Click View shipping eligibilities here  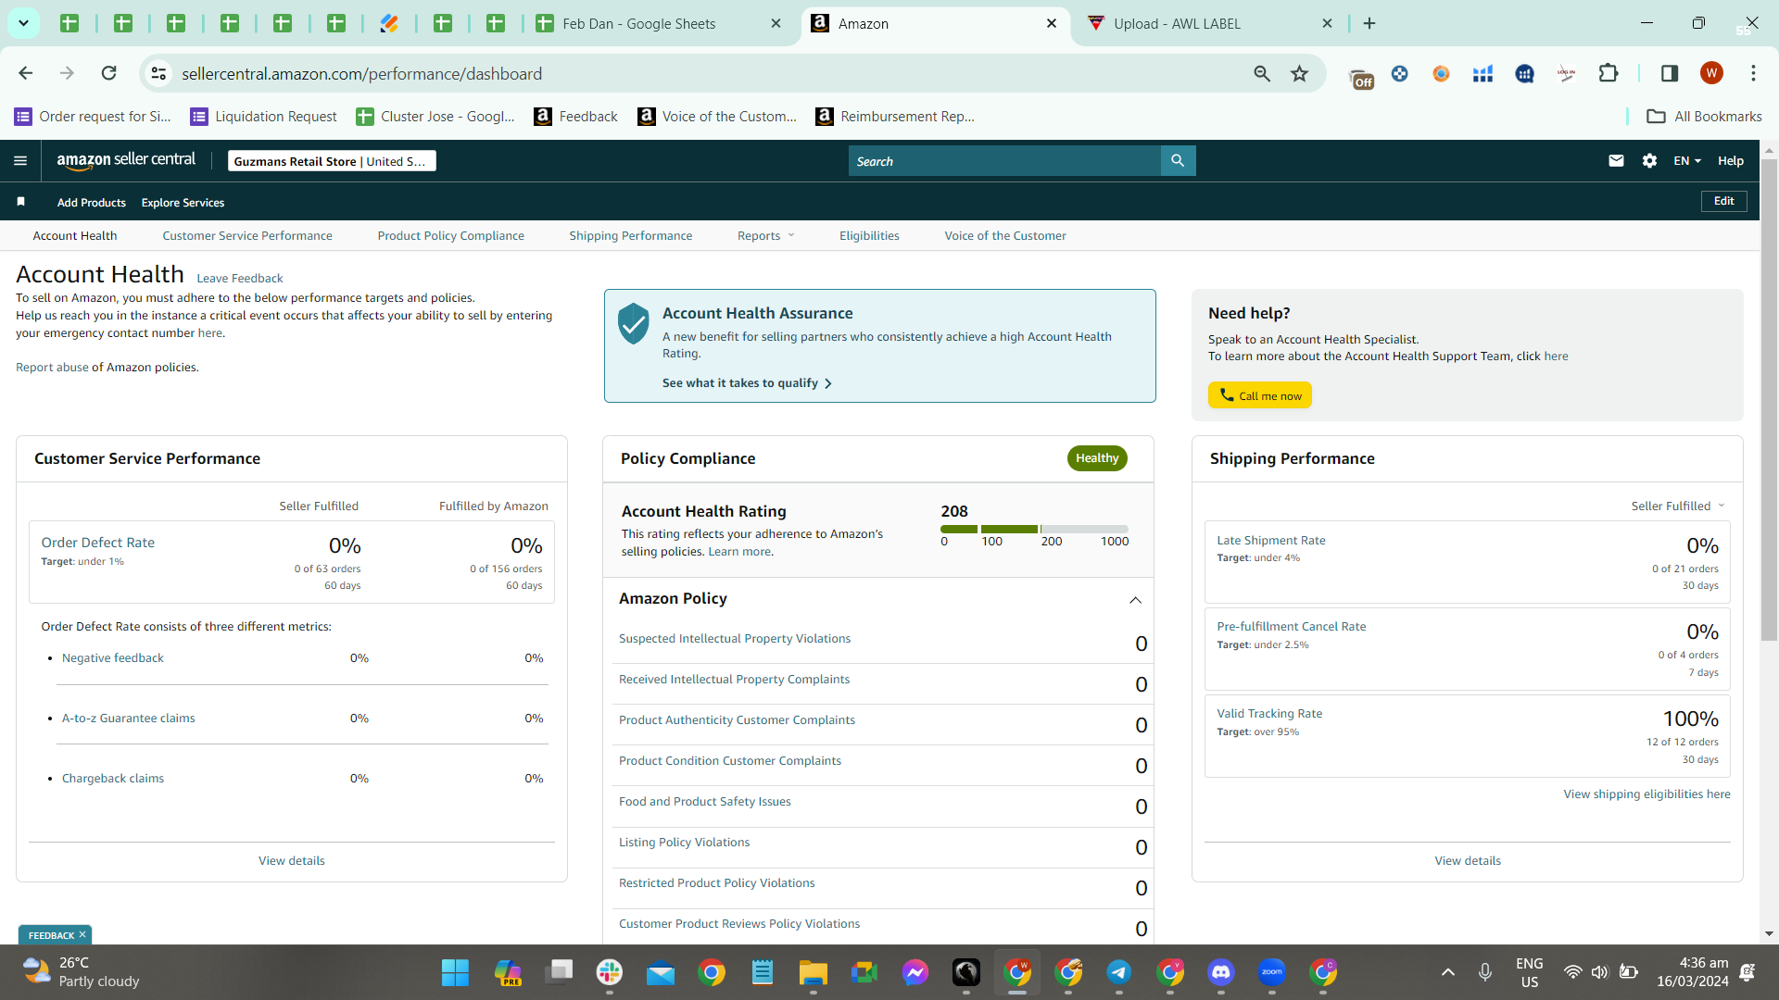[1647, 794]
